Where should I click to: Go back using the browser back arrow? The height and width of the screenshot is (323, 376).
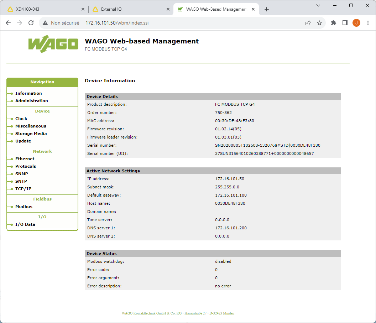click(x=8, y=23)
